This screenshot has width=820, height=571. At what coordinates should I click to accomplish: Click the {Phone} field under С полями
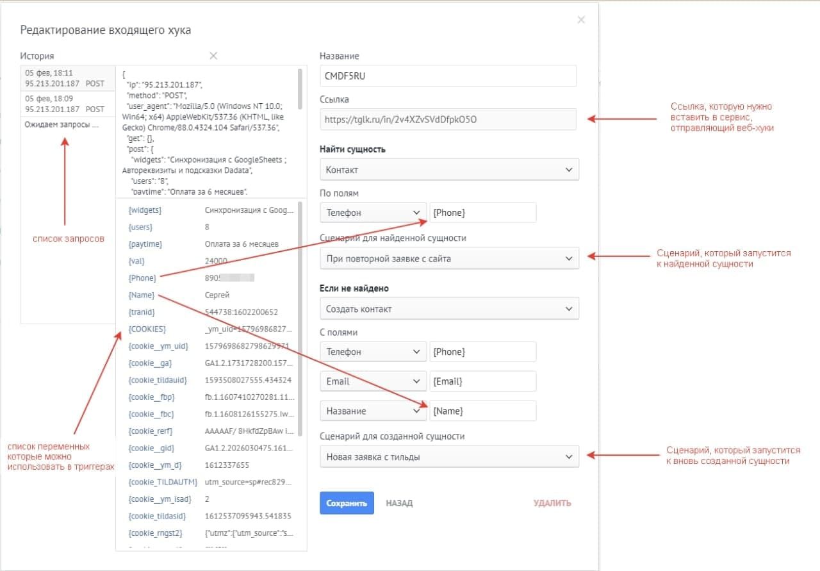tap(483, 352)
